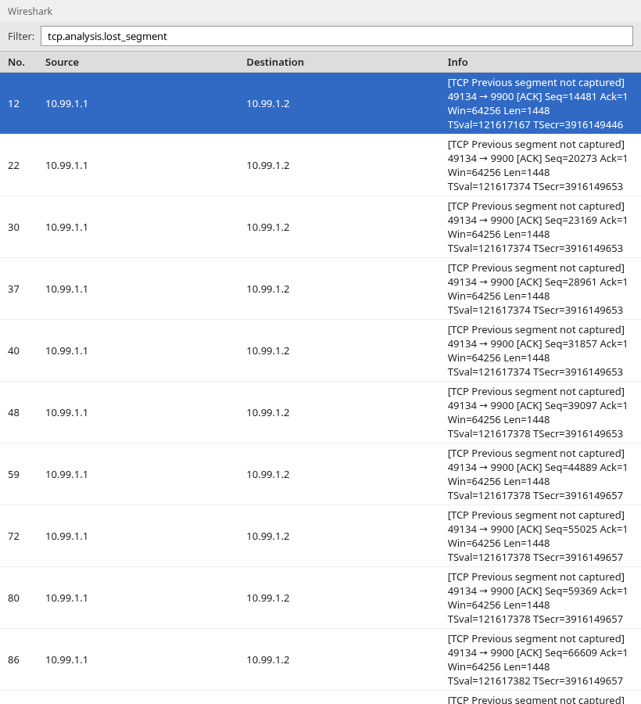Click info text with Seq=28961
The height and width of the screenshot is (704, 641).
click(x=537, y=289)
